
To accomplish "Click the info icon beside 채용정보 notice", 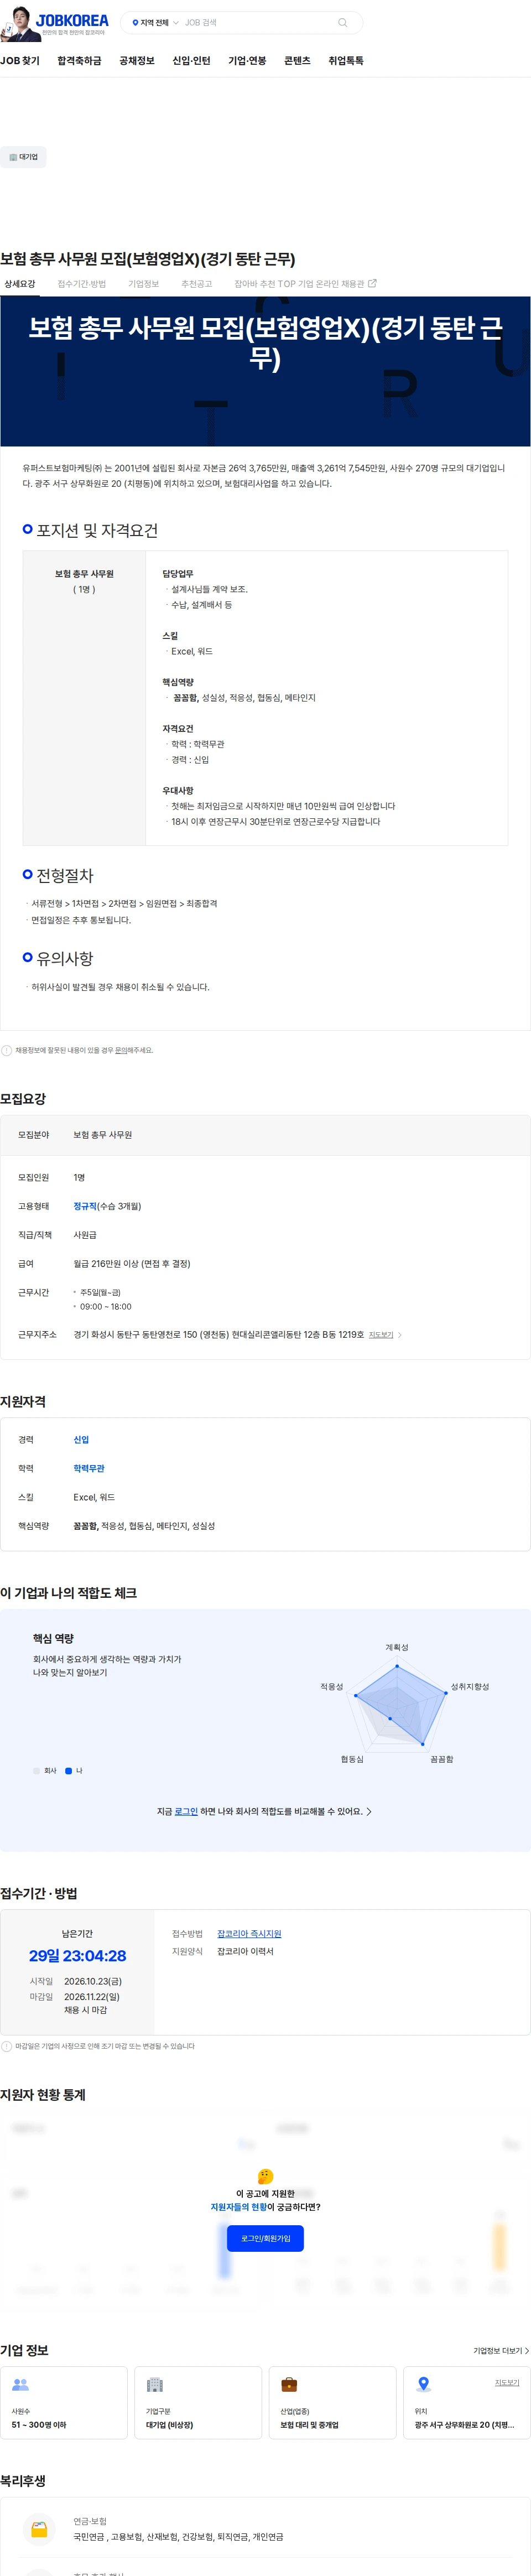I will [x=7, y=1050].
